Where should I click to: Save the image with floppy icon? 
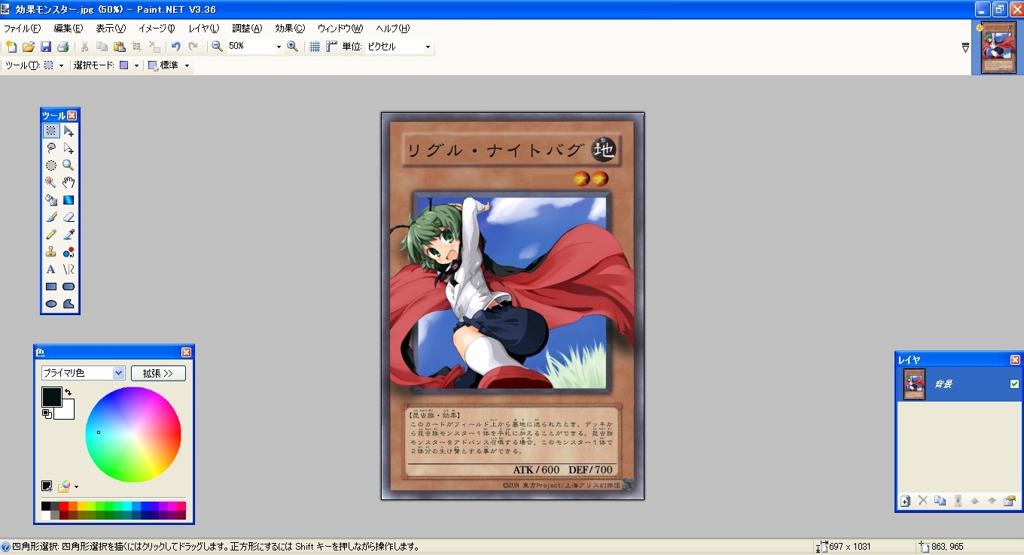point(45,47)
